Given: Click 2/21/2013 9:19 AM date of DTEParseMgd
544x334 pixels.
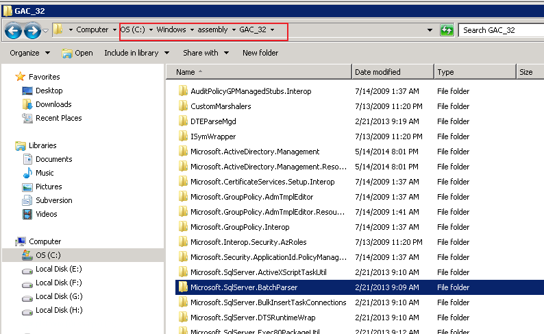Looking at the screenshot, I should coord(387,121).
